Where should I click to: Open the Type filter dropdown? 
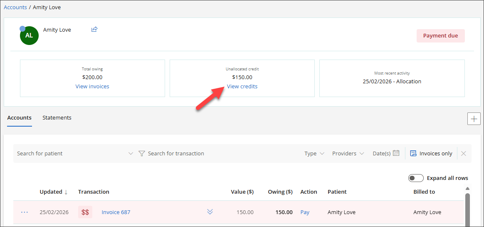pos(314,153)
